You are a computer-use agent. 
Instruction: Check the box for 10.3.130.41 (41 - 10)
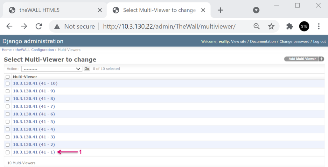(8, 83)
